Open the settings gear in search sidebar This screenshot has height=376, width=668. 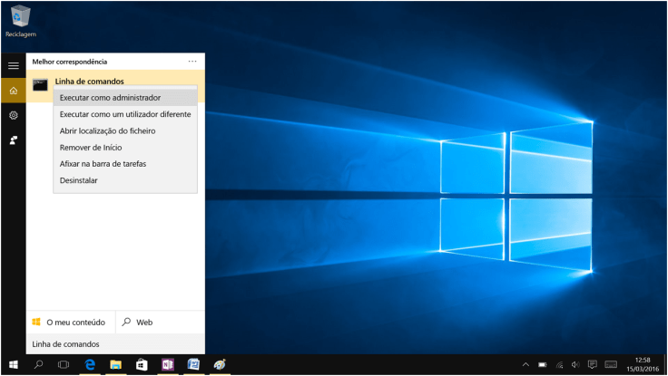pyautogui.click(x=13, y=116)
